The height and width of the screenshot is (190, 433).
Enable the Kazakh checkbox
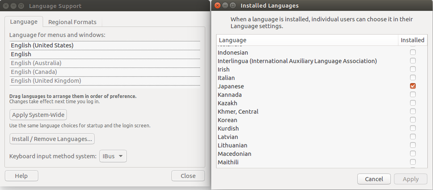[413, 103]
